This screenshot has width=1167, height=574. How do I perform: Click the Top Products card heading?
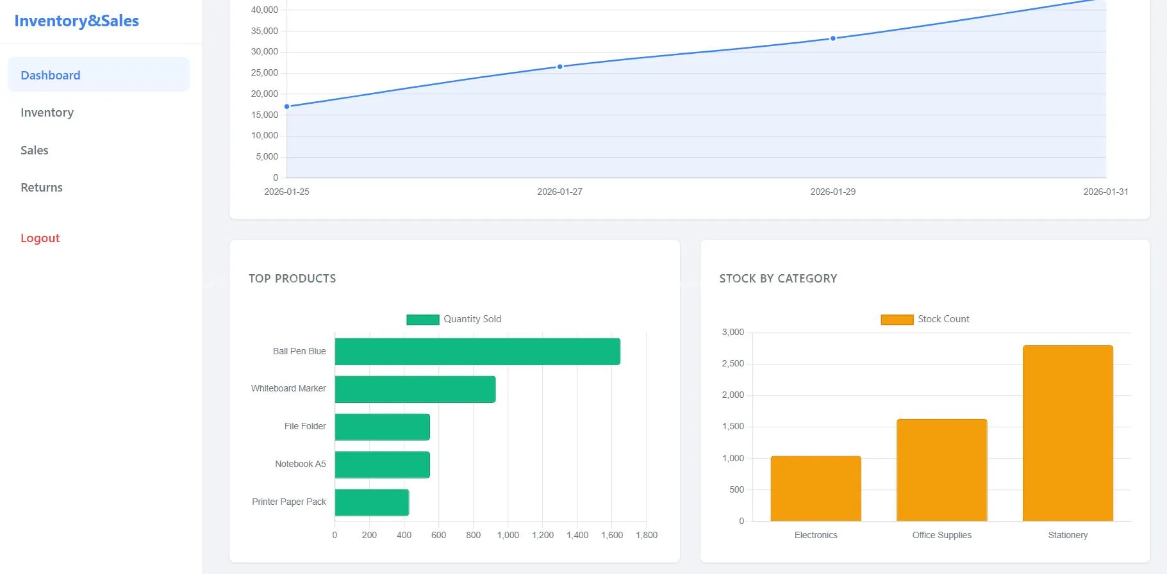(292, 279)
